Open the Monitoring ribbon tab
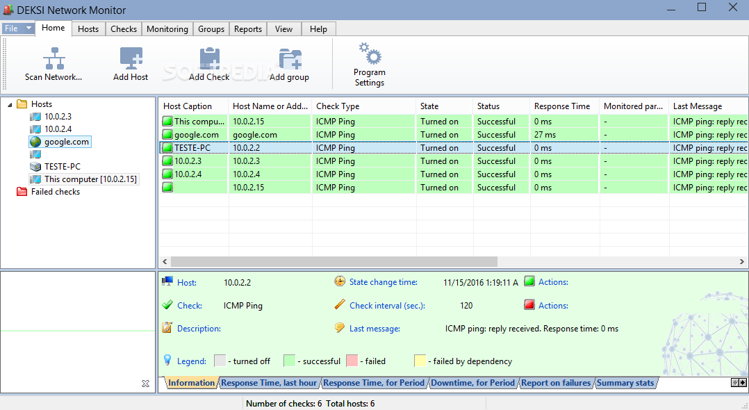 pyautogui.click(x=167, y=29)
